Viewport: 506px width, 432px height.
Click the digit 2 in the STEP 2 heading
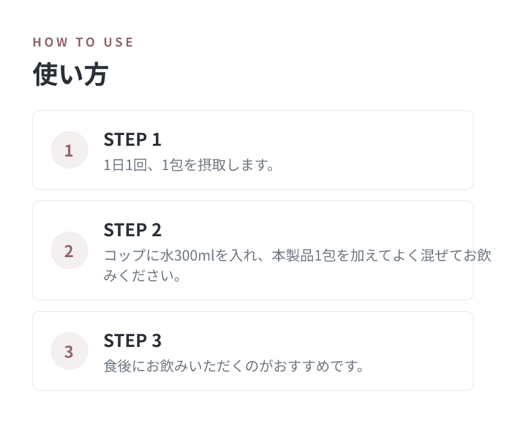[x=157, y=230]
